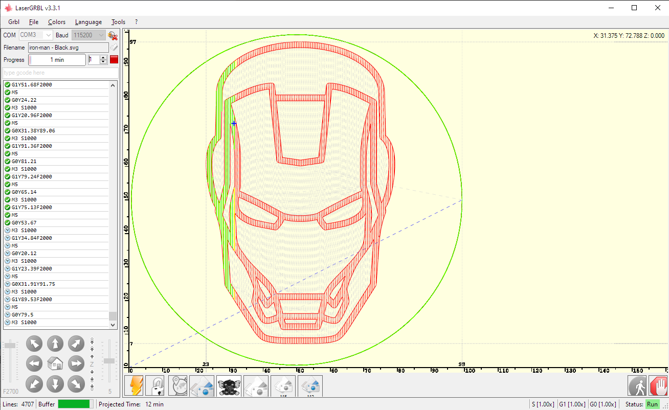The width and height of the screenshot is (669, 410).
Task: Increase the pass count with the up spinner
Action: (x=104, y=57)
